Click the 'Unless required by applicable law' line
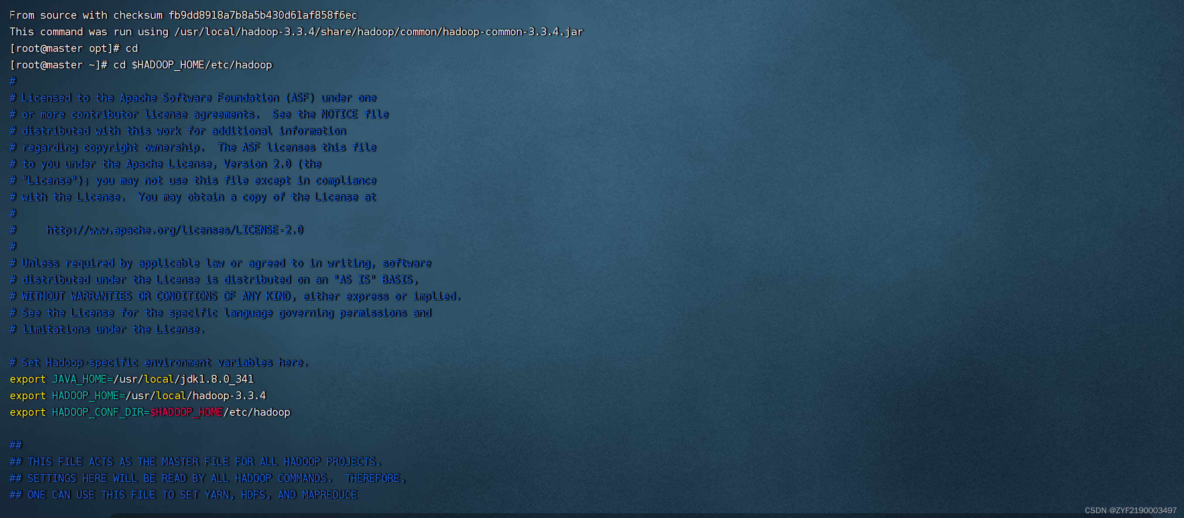 (221, 263)
